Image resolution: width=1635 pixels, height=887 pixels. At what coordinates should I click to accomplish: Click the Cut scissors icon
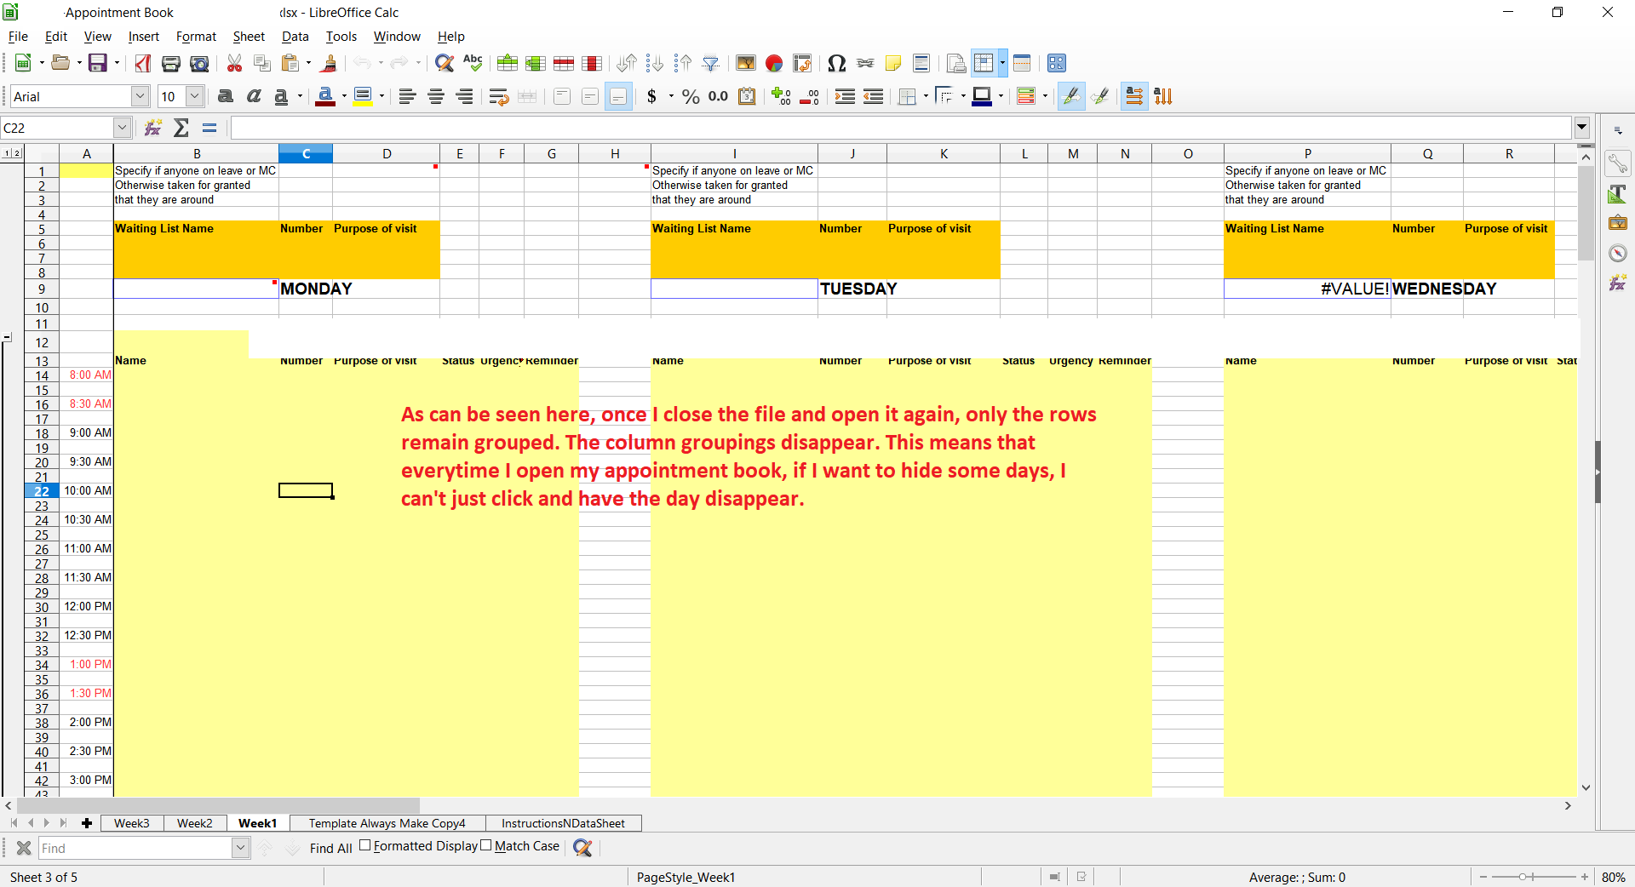234,63
